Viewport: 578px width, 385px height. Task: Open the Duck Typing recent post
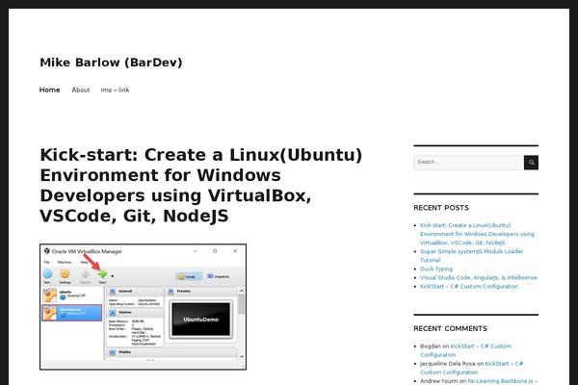436,269
